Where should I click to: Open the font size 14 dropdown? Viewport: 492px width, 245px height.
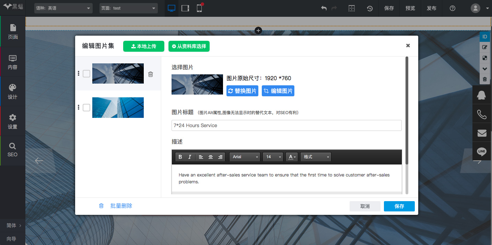273,157
